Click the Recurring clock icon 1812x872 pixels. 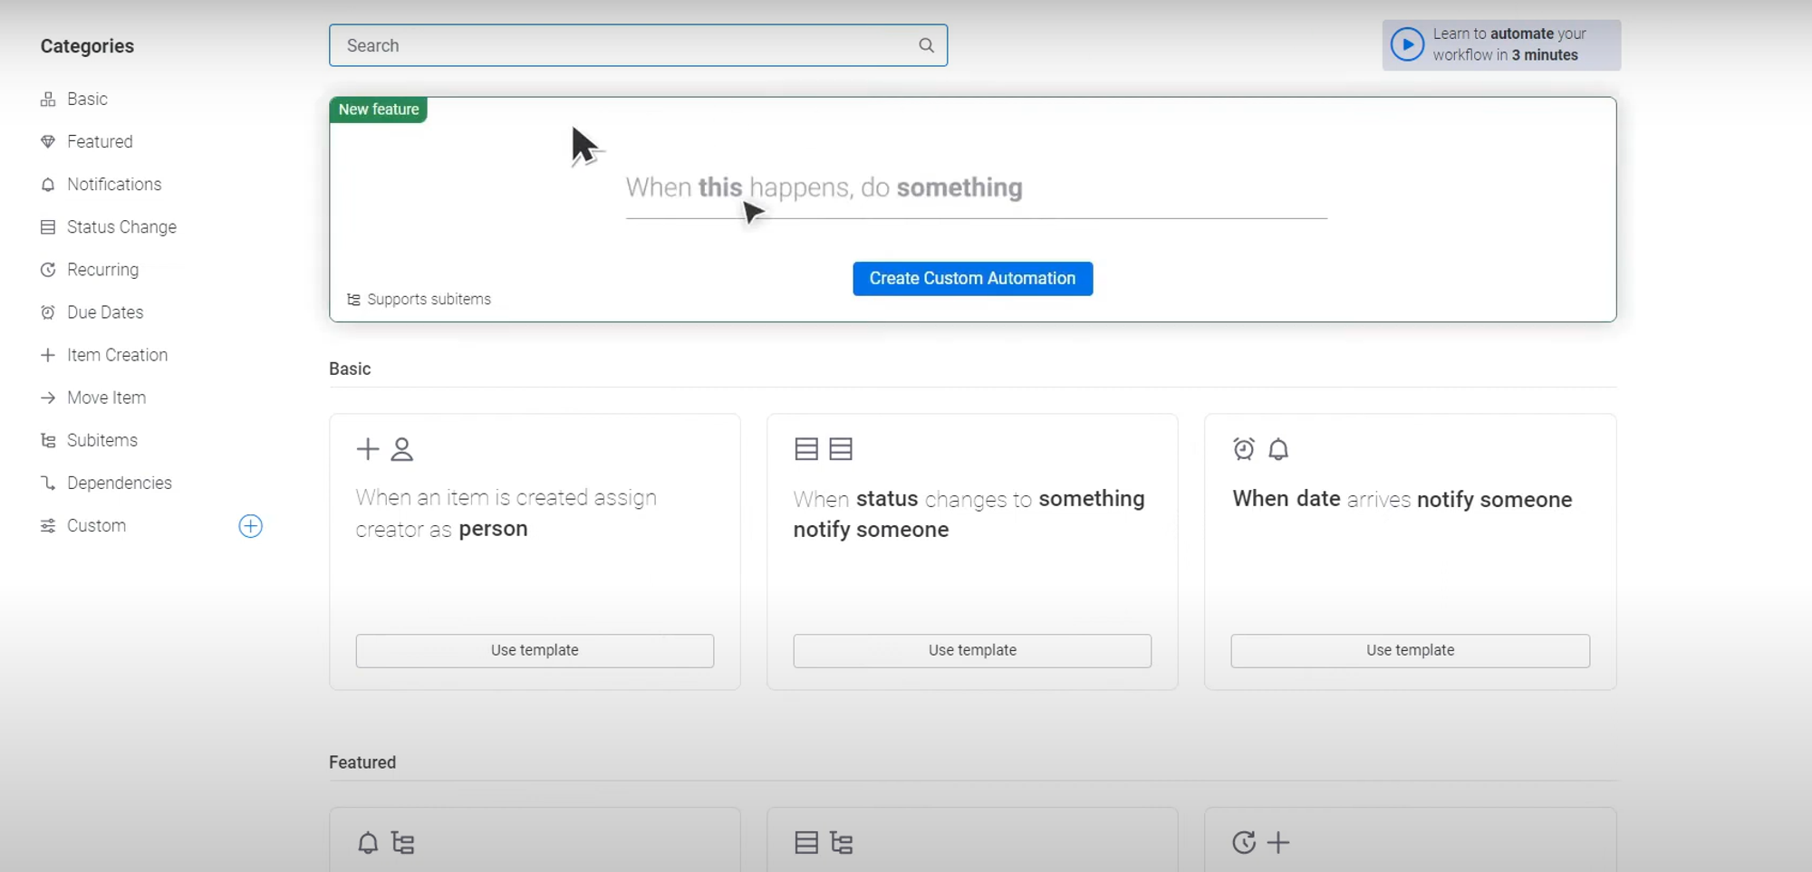coord(48,270)
